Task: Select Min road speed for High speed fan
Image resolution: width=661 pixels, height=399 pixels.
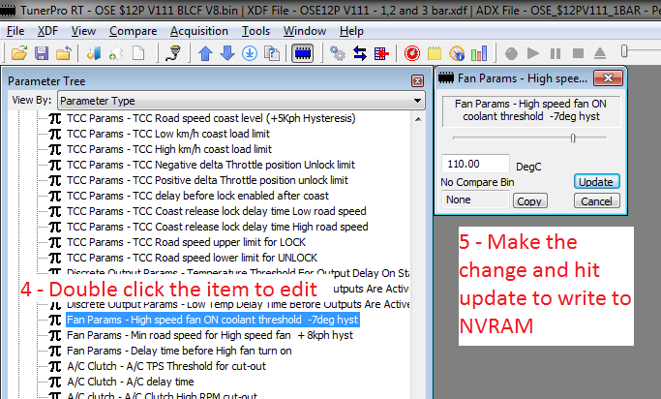Action: pyautogui.click(x=210, y=335)
